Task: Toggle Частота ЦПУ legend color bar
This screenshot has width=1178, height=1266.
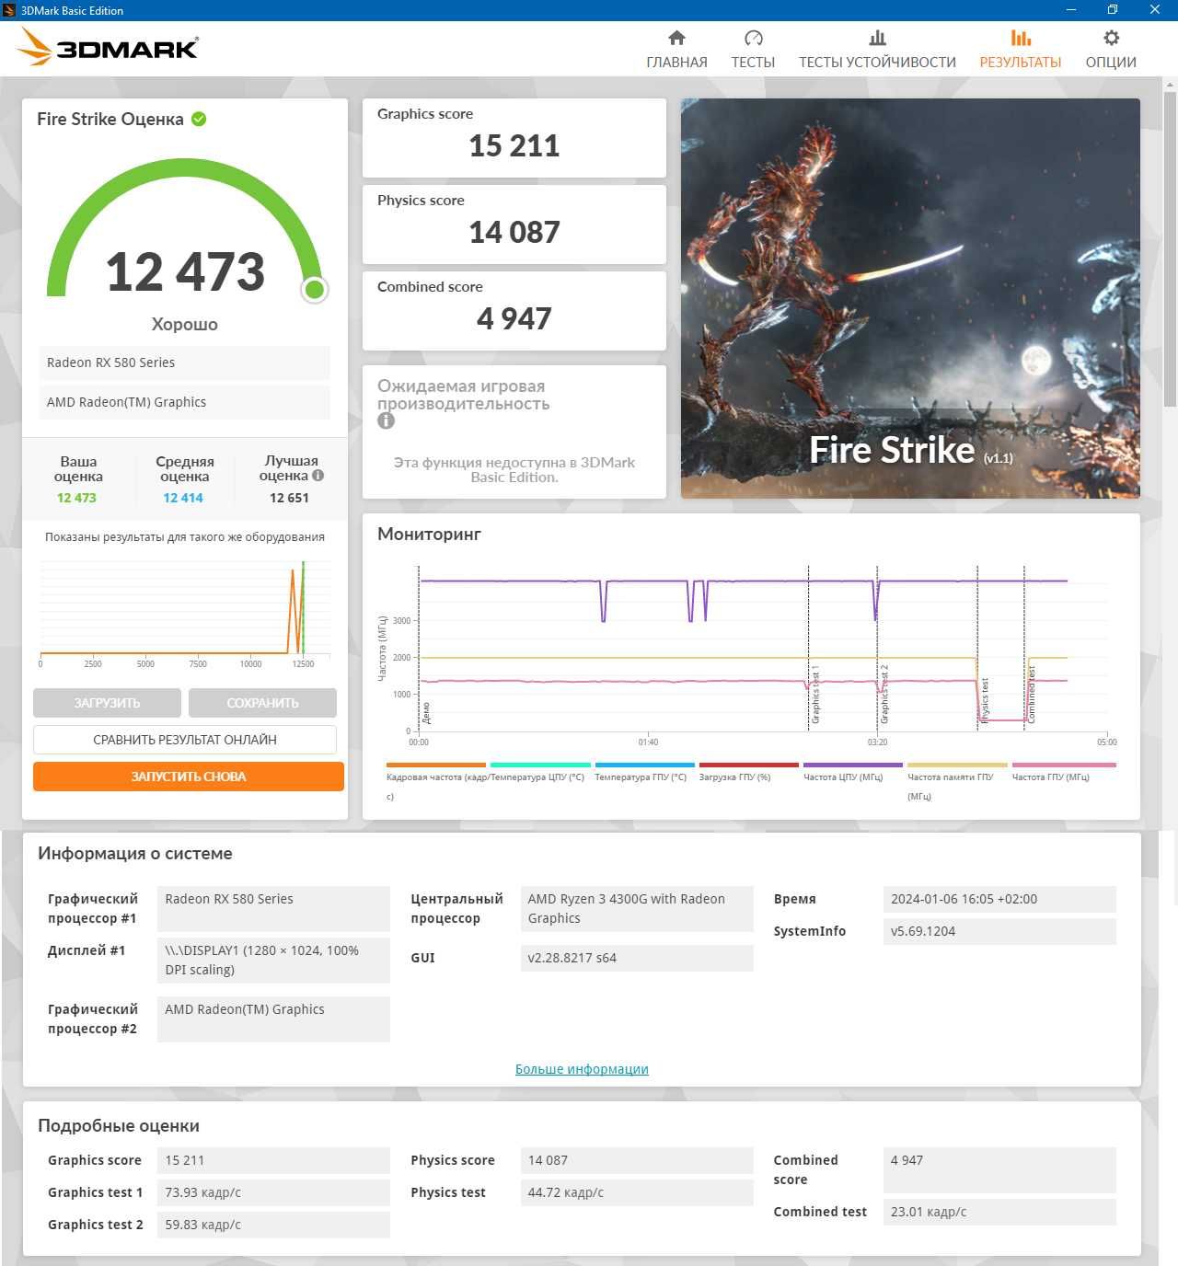Action: (853, 765)
